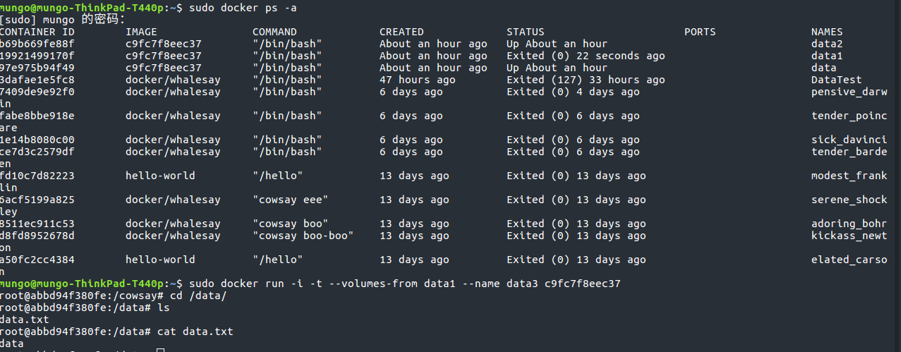Click container ID ce7d3c2579df
The height and width of the screenshot is (352, 901).
coord(37,152)
